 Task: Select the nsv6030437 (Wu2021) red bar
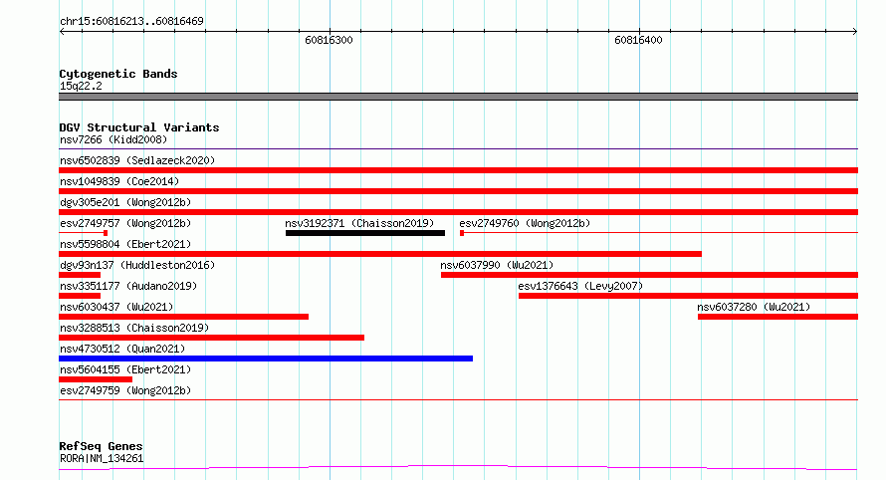183,317
